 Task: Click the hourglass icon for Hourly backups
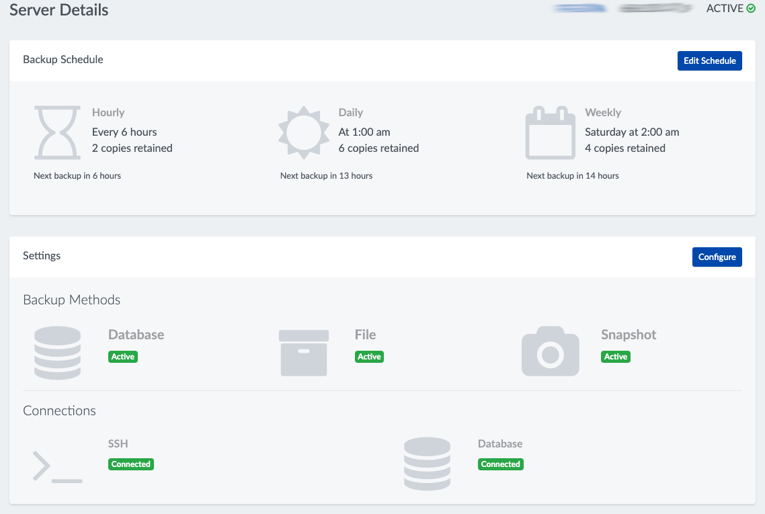pyautogui.click(x=58, y=132)
